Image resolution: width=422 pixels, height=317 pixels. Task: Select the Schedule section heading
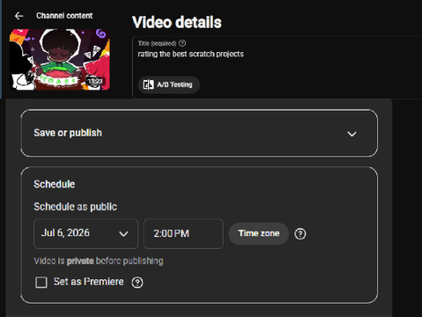tap(55, 184)
